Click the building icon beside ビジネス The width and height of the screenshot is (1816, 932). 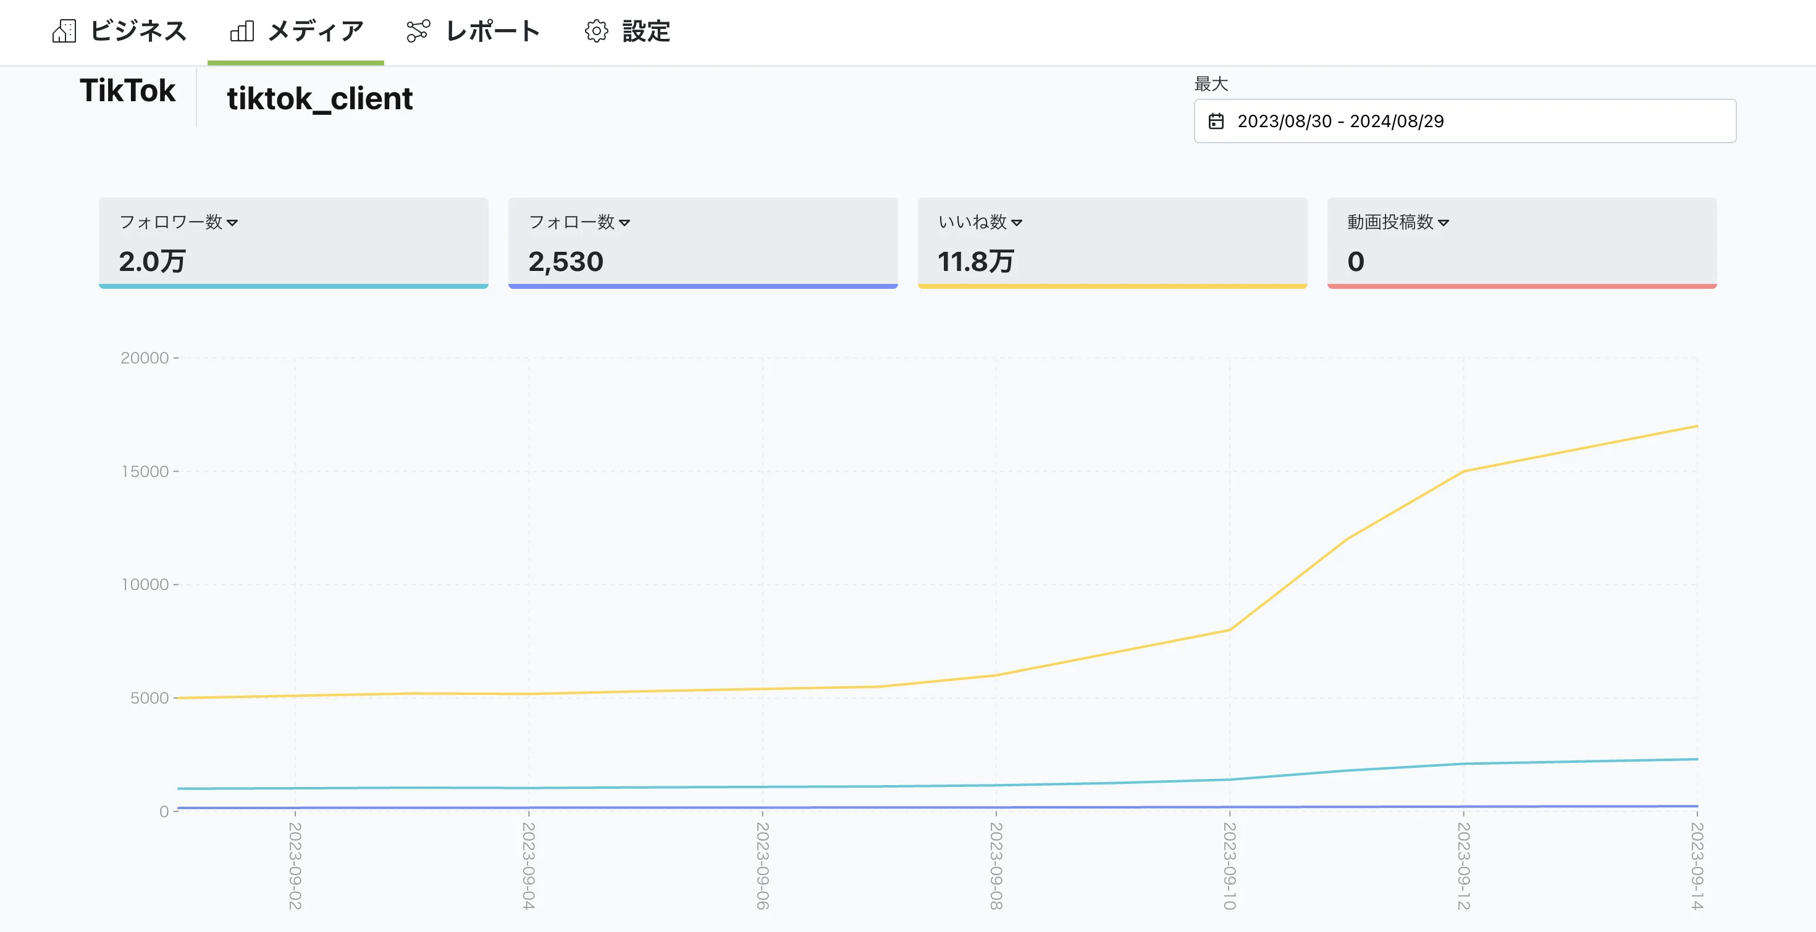click(x=64, y=31)
